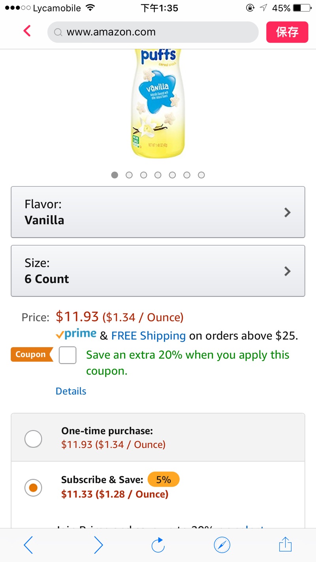Image resolution: width=316 pixels, height=562 pixels.
Task: Open the Flavor Vanilla selector
Action: 158,212
